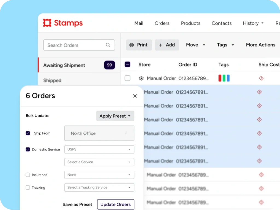Enable the Tracking checkbox

28,188
